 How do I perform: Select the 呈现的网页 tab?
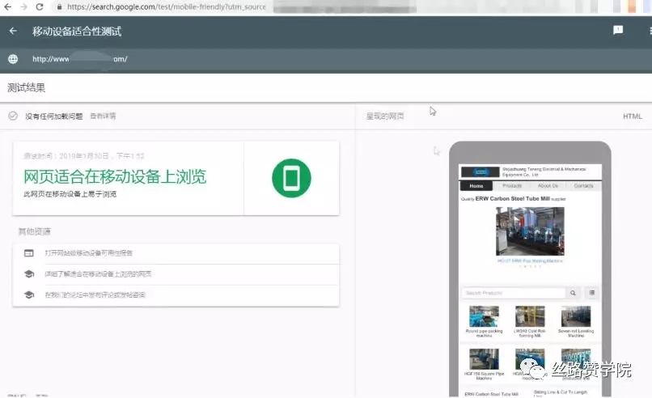click(385, 116)
